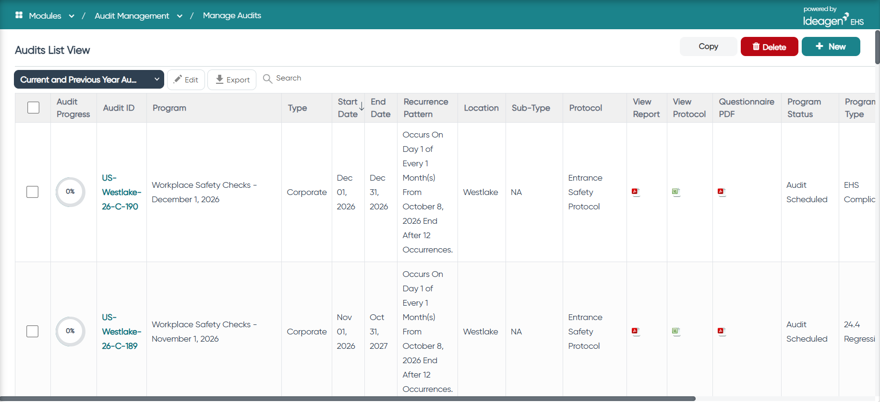Click the magnifier Search icon

pos(267,79)
